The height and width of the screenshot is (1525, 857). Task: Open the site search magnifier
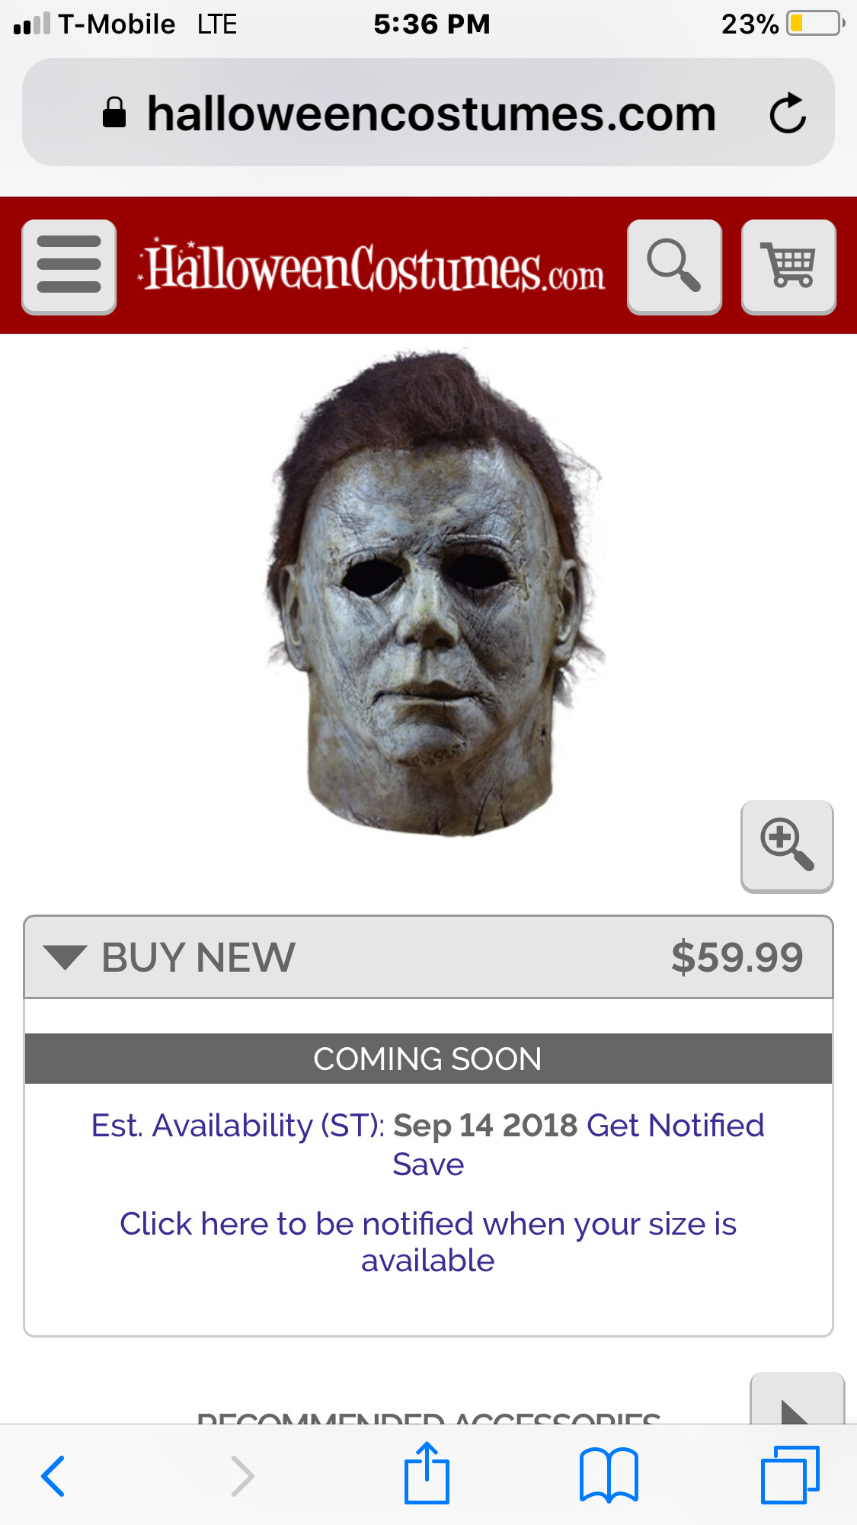[674, 267]
